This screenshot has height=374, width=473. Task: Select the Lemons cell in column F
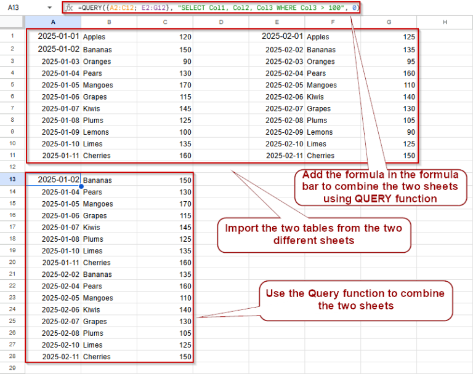(x=333, y=132)
